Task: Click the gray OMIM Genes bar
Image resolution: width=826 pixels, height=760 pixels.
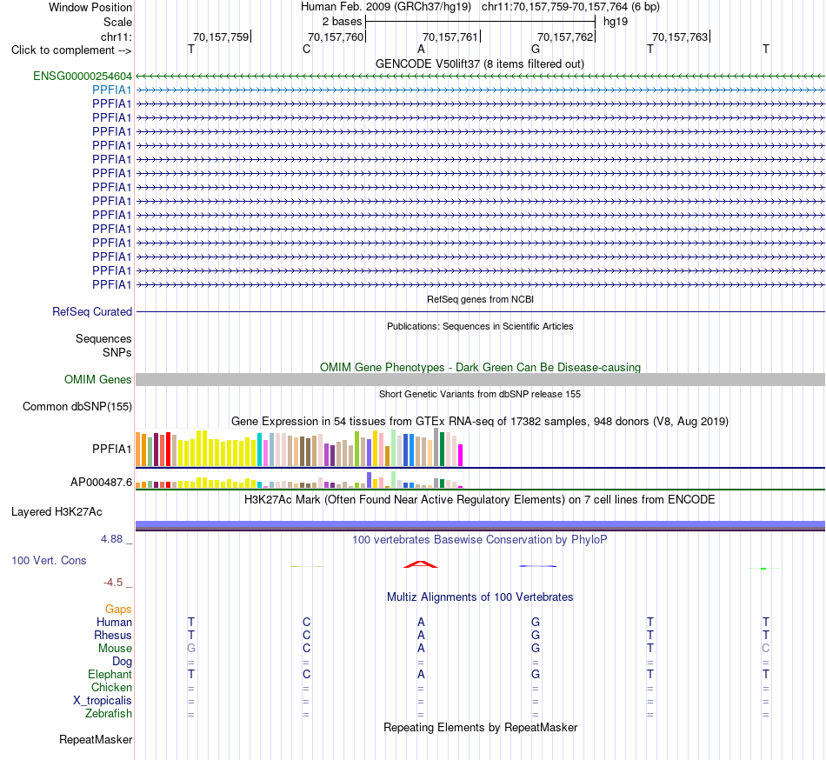Action: click(480, 379)
